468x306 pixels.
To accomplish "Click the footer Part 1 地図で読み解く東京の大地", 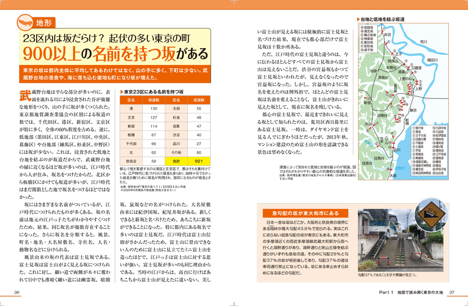I will click(411, 292).
